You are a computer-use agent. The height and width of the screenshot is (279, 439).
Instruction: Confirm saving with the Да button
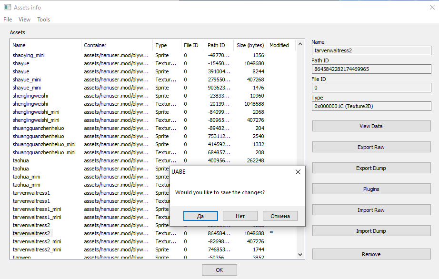pos(200,216)
